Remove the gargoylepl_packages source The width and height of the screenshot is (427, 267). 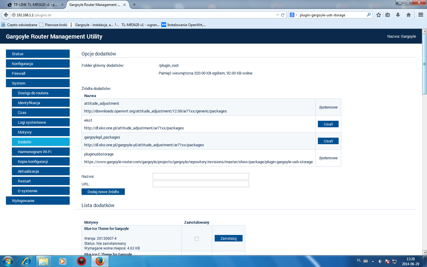pos(328,141)
